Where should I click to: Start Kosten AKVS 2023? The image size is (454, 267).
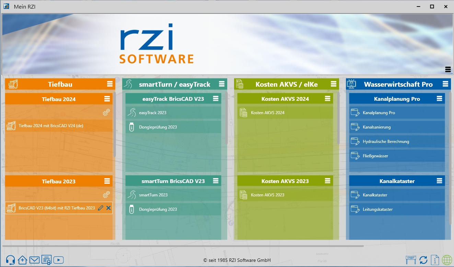tap(285, 195)
